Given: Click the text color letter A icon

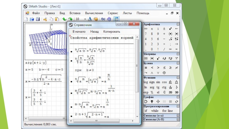Looking at the screenshot, I should tap(90, 19).
